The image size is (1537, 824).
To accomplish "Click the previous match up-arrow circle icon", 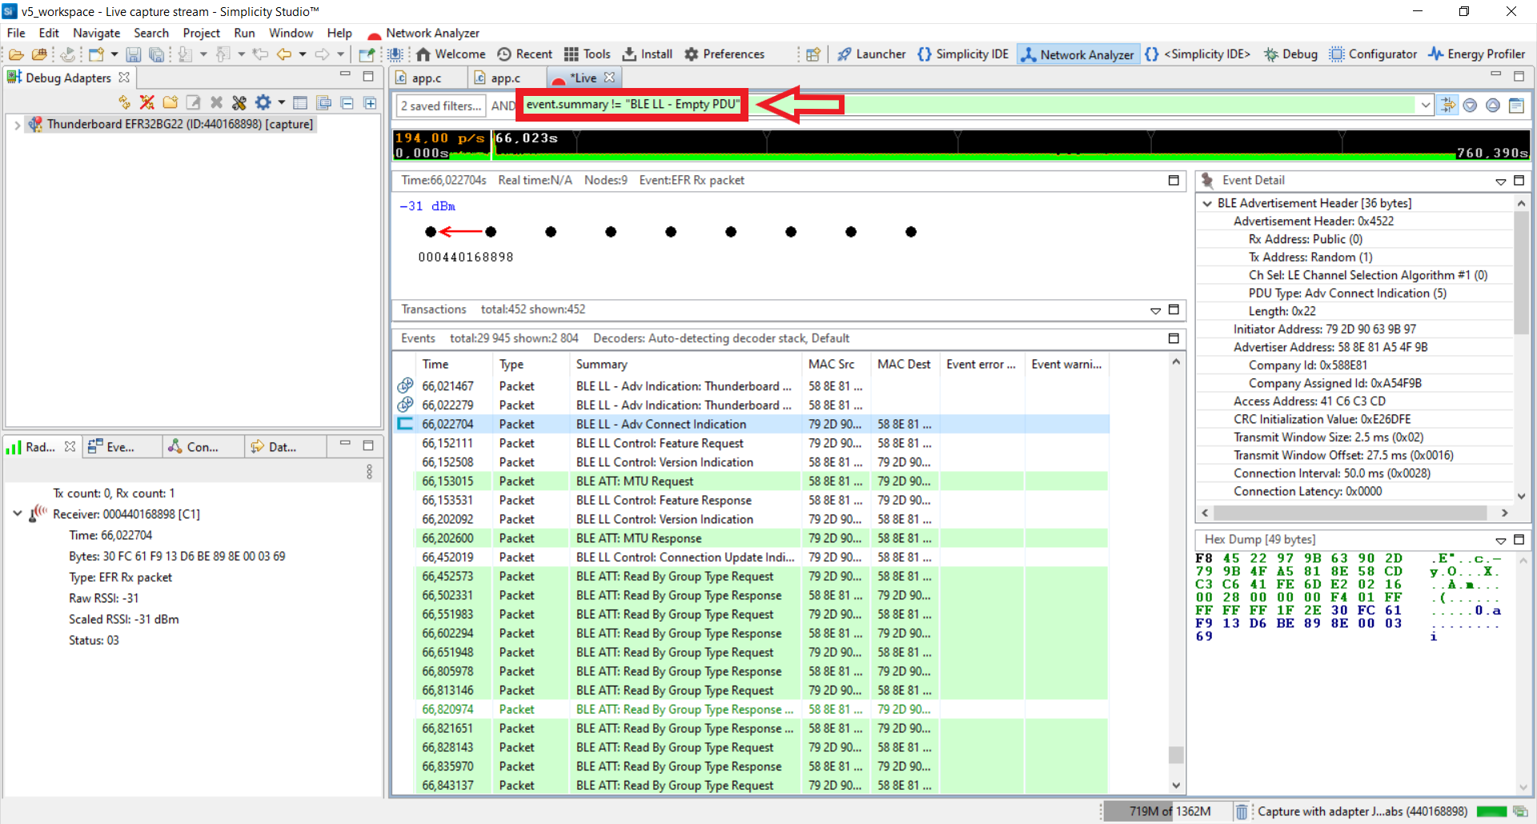I will 1493,105.
